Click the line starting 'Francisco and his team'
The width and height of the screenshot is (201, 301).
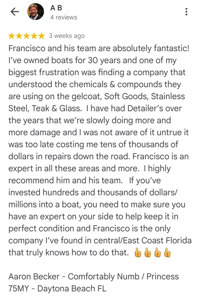pyautogui.click(x=99, y=49)
